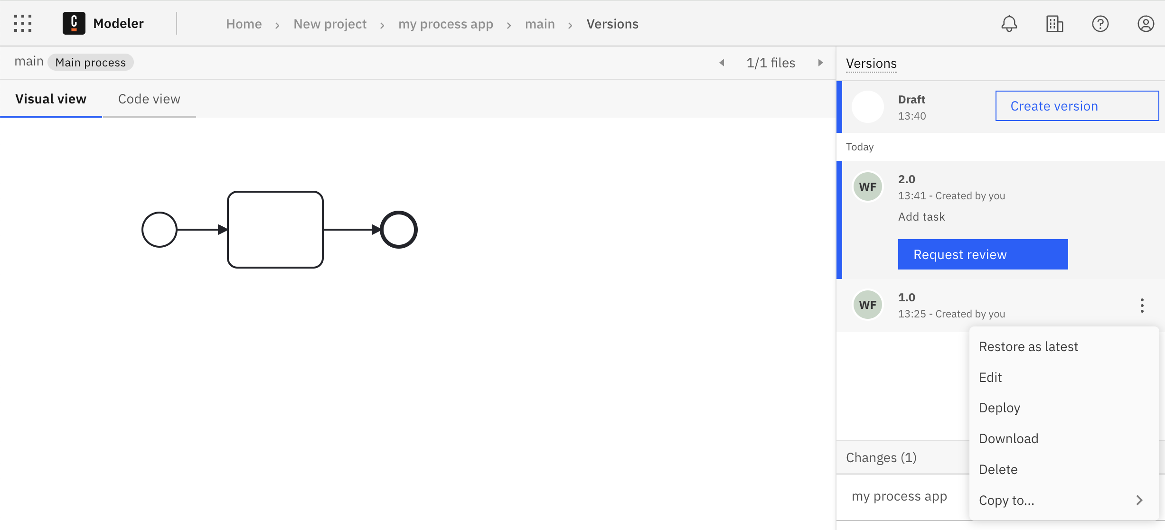Open the version 1.0 three-dot menu
Screen dimensions: 1165x530
[1142, 306]
